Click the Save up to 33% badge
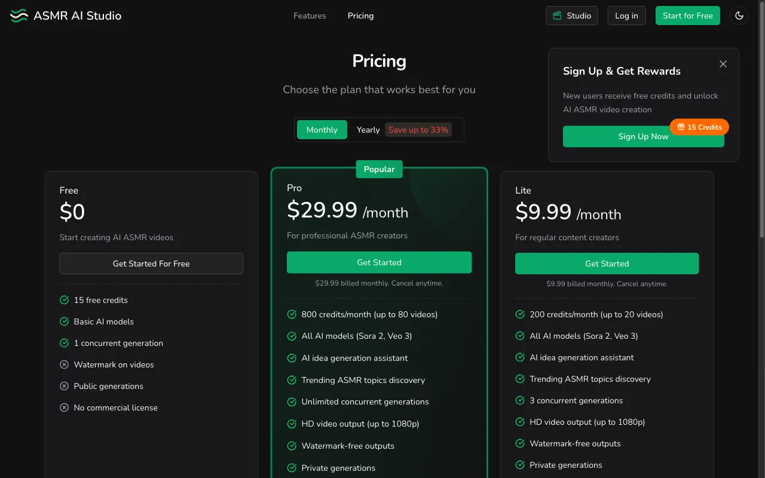765x478 pixels. tap(418, 130)
